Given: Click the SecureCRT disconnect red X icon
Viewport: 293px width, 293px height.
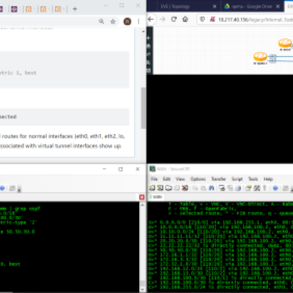Looking at the screenshot, I should point(185,188).
